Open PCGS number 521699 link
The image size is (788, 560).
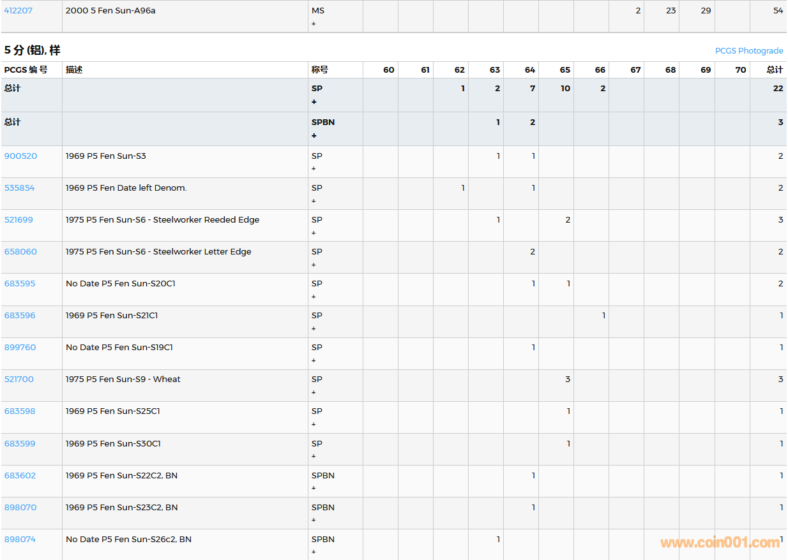(x=19, y=220)
